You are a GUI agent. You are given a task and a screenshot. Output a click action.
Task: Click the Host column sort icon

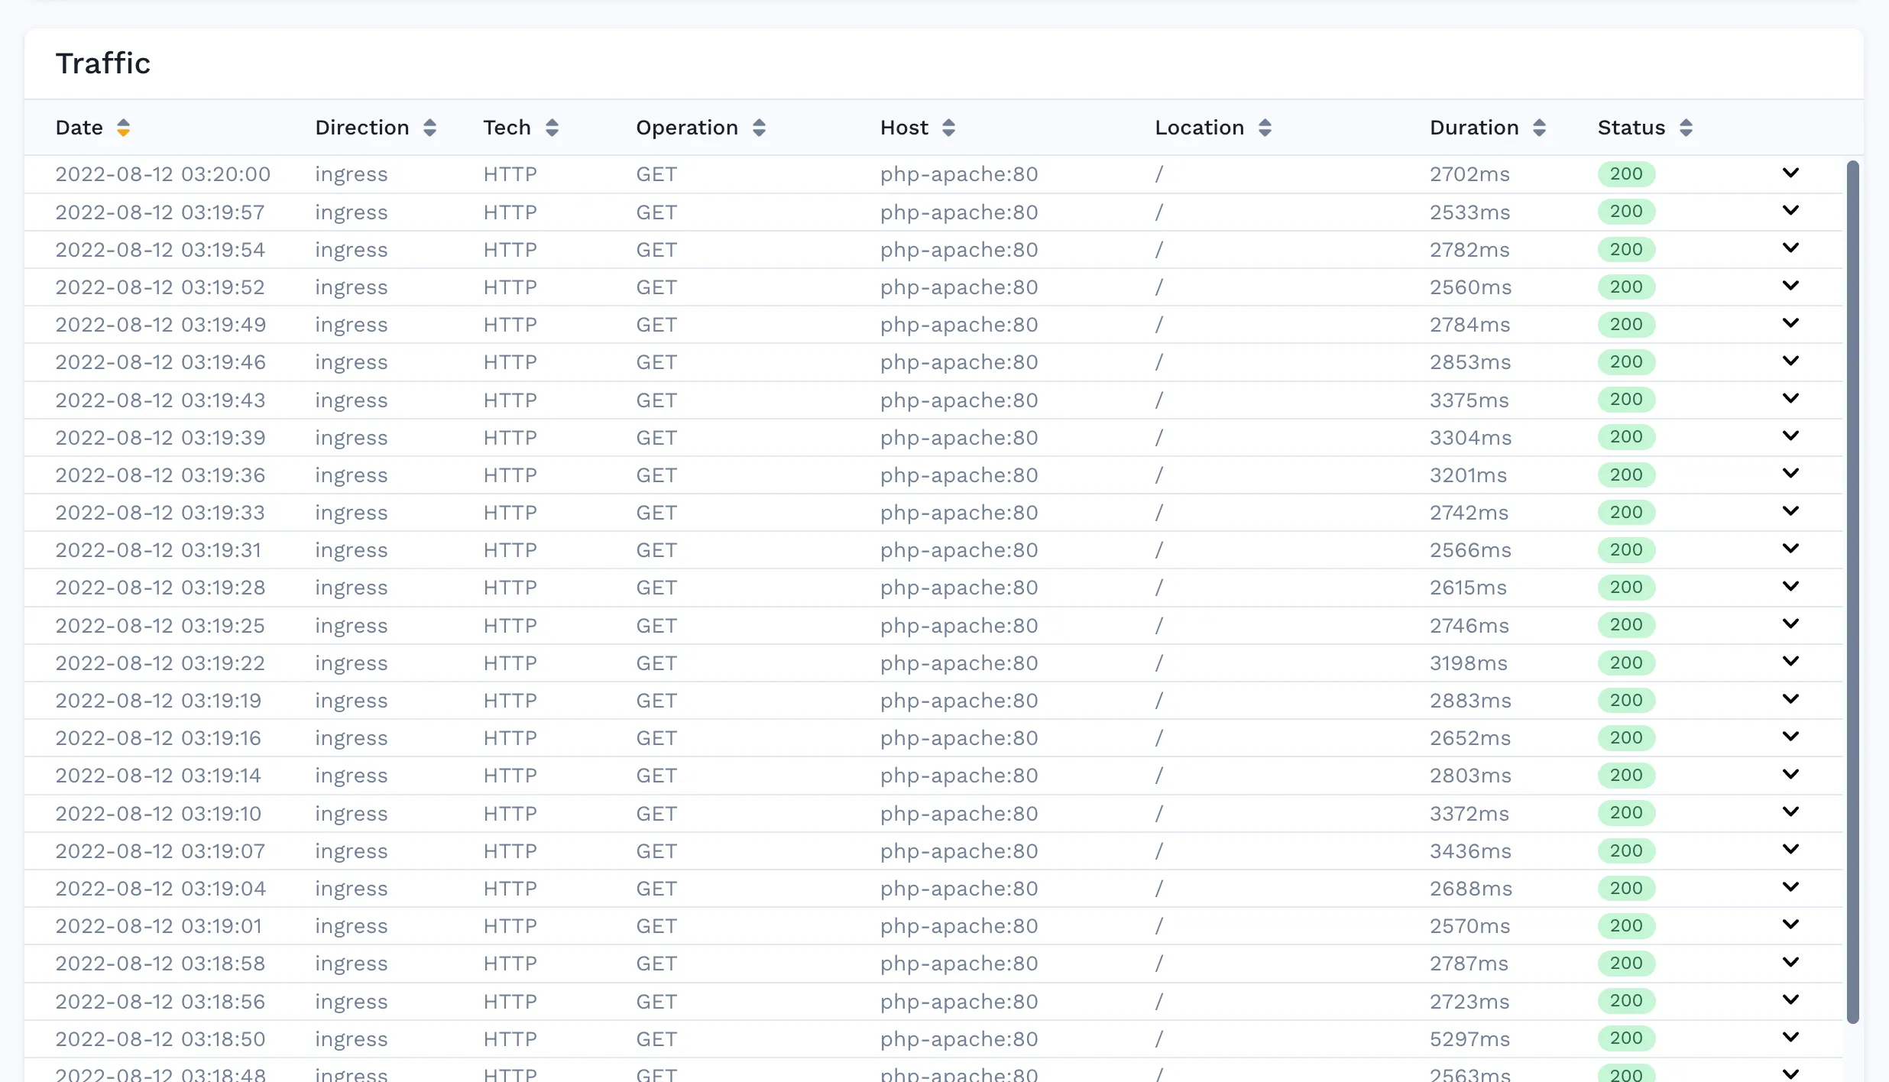click(948, 128)
